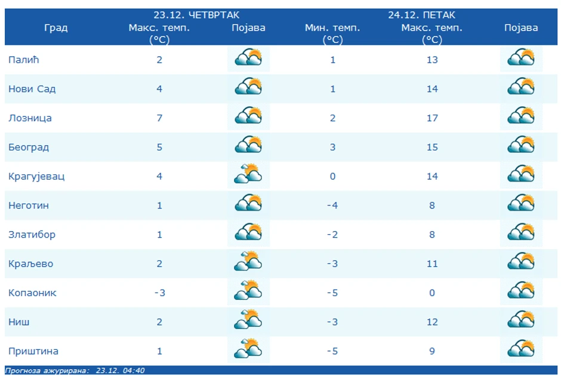Click Thursday weather icon for Приштина
The image size is (561, 378).
(248, 351)
